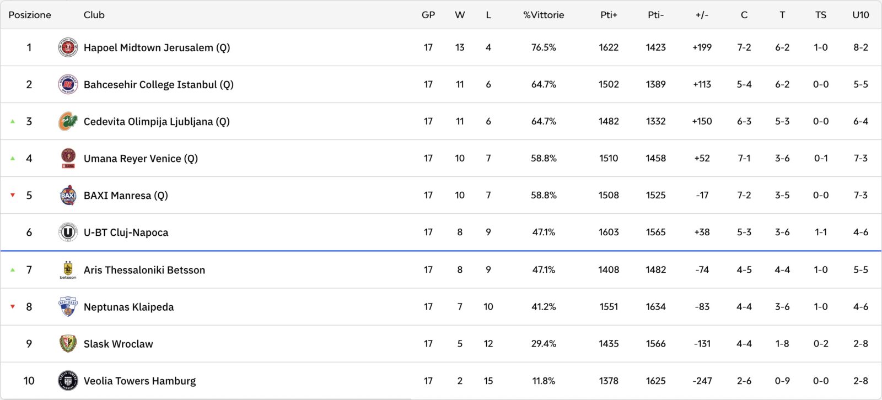Viewport: 882px width, 400px height.
Task: Click the Hapoel Midtown Jerusalem team logo
Action: point(68,47)
